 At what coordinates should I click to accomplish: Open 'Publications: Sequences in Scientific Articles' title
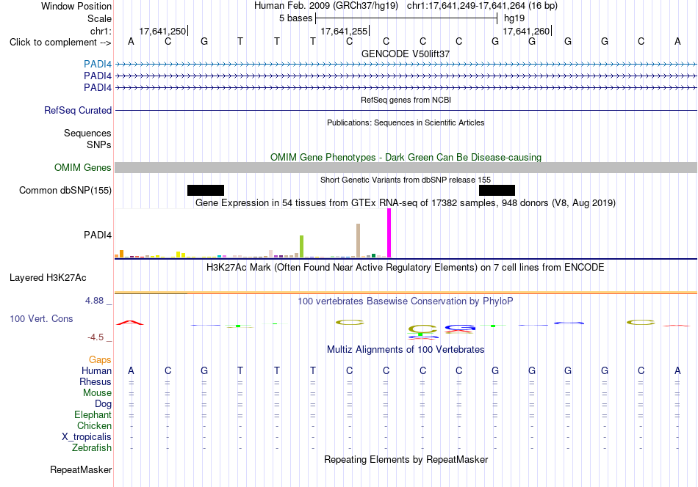point(406,122)
